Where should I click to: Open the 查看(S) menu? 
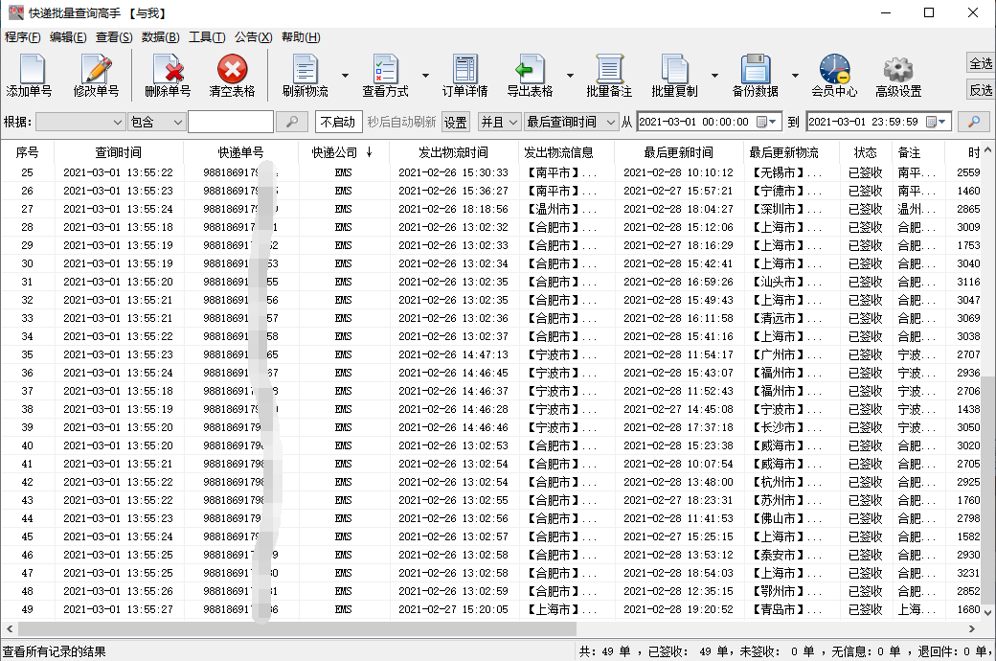tap(114, 36)
